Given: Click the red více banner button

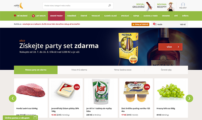Looking at the screenshot, I should coord(170,47).
